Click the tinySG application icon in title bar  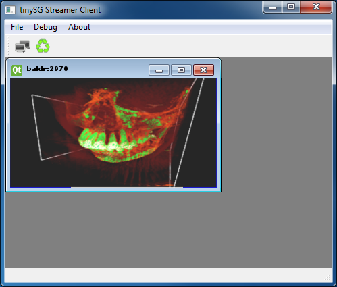coord(10,10)
